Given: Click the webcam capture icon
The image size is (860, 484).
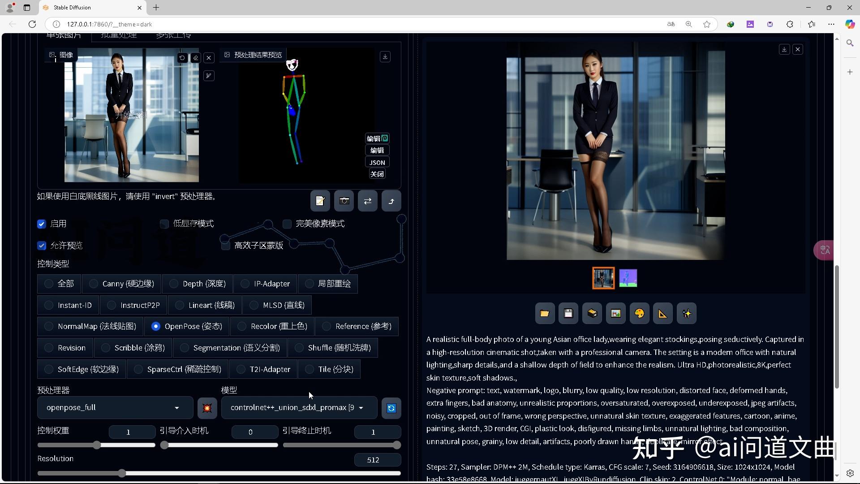Looking at the screenshot, I should (x=344, y=201).
